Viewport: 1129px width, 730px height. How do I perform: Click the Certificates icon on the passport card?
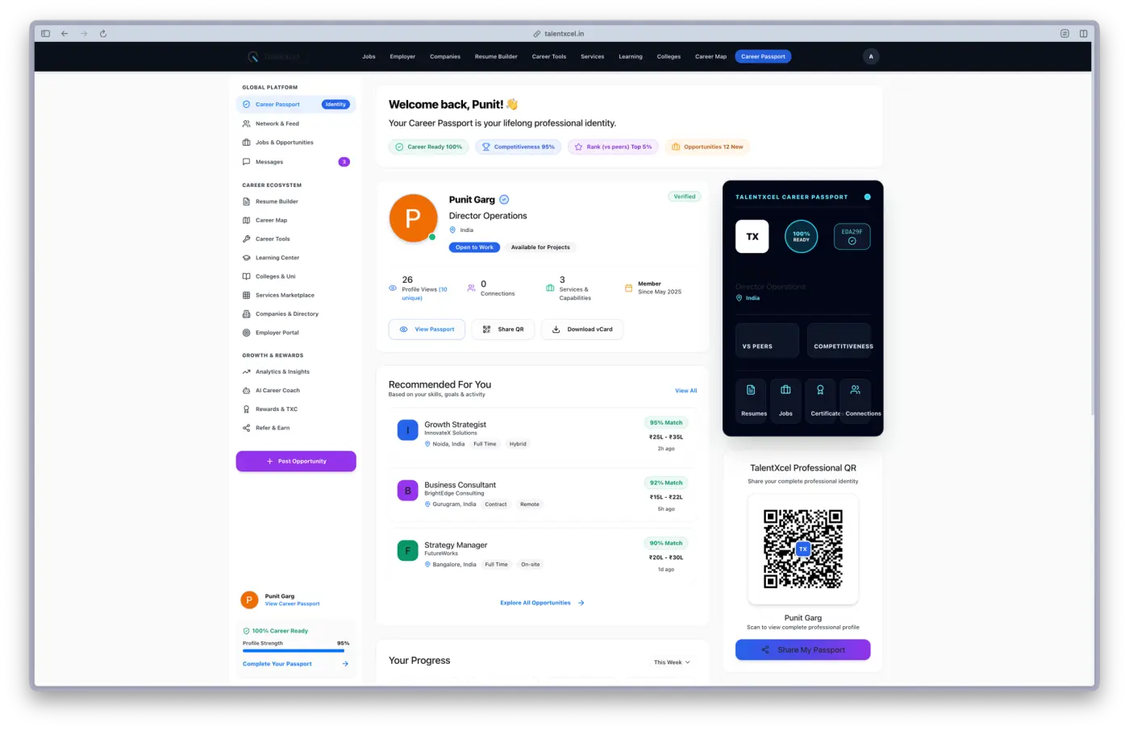pyautogui.click(x=820, y=390)
